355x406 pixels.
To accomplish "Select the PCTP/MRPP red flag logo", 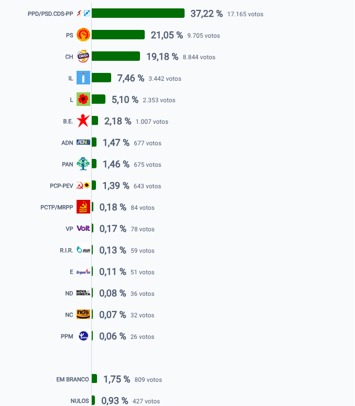I will pyautogui.click(x=83, y=207).
